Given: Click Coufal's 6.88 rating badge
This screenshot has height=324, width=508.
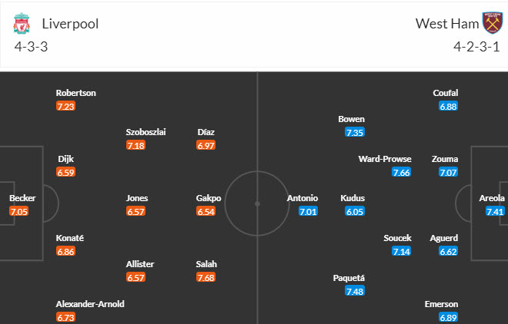Looking at the screenshot, I should click(x=449, y=106).
